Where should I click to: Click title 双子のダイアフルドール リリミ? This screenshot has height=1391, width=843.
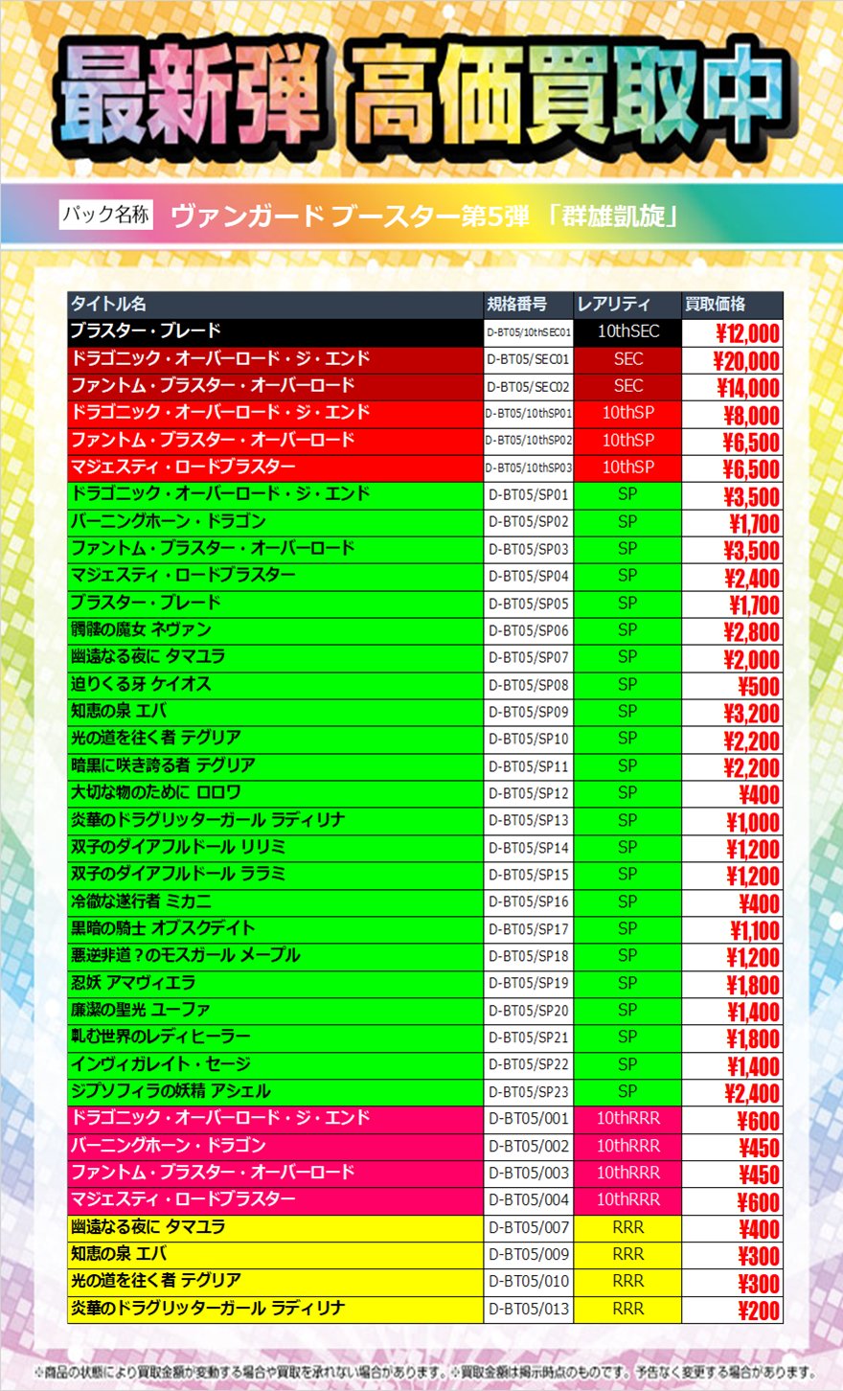[178, 847]
